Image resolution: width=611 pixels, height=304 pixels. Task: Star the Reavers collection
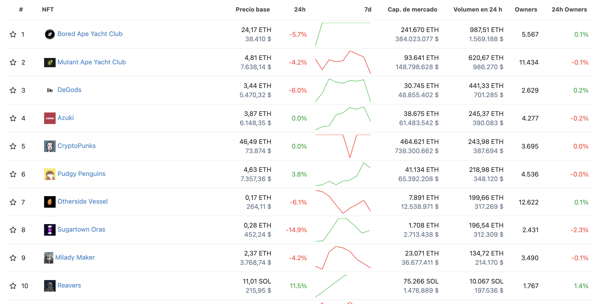pos(13,286)
